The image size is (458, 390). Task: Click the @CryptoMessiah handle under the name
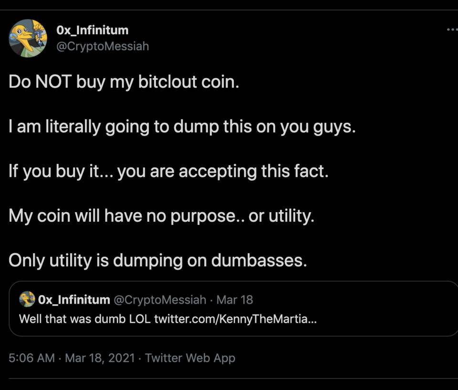[x=104, y=46]
